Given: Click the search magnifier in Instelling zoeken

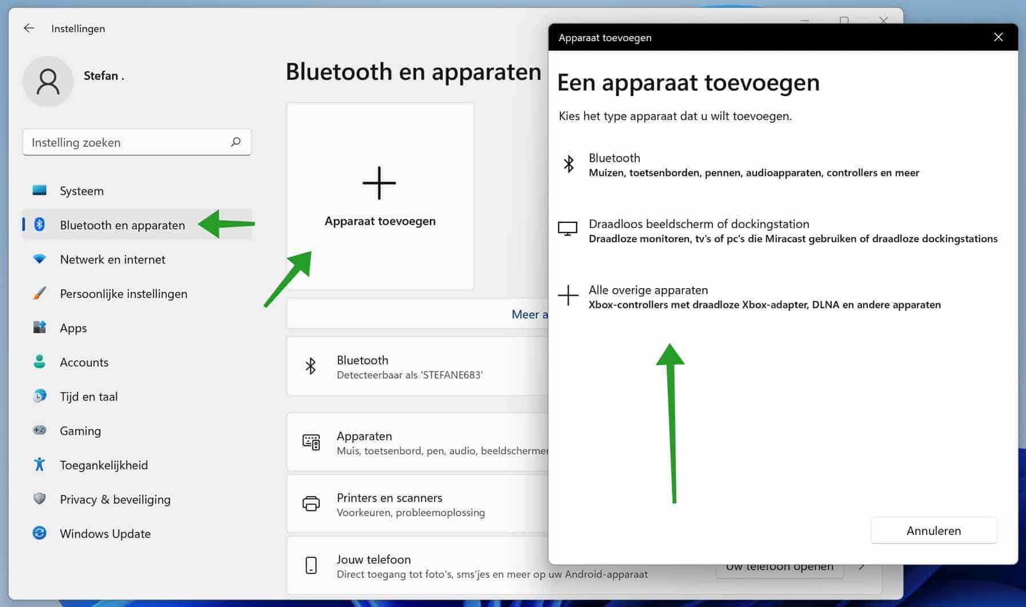Looking at the screenshot, I should (x=235, y=142).
